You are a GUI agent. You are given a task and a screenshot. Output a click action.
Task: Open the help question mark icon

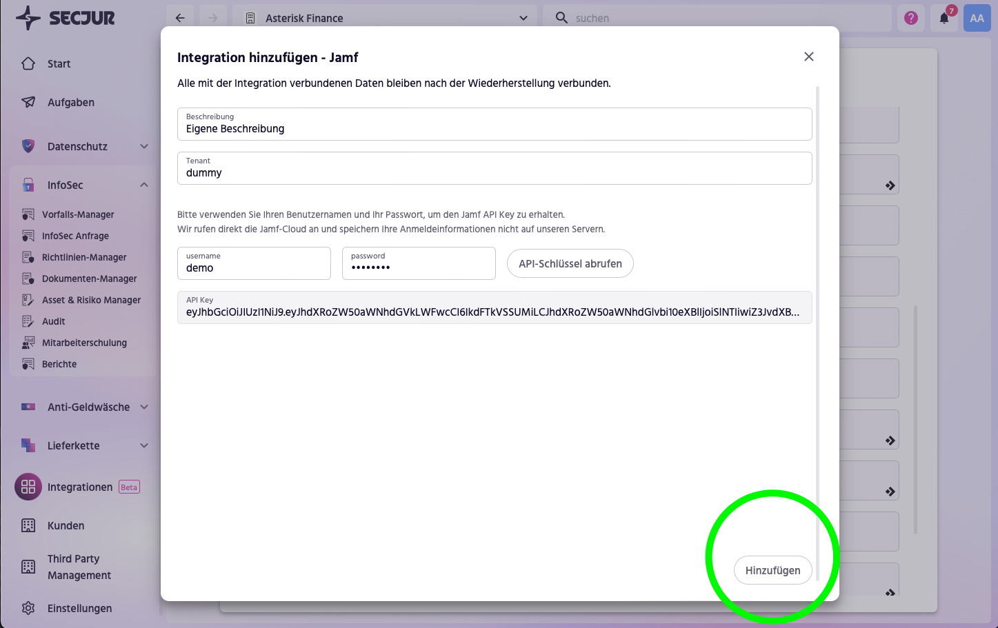911,18
